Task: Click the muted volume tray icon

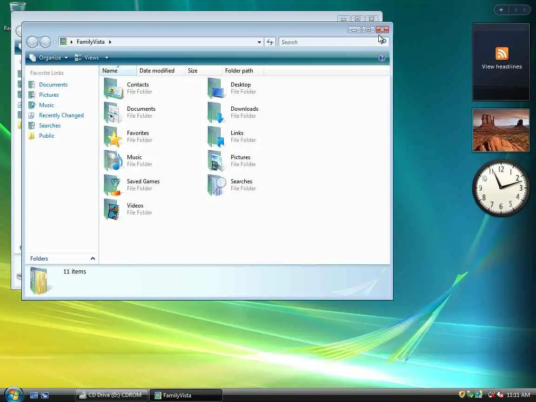Action: point(501,395)
